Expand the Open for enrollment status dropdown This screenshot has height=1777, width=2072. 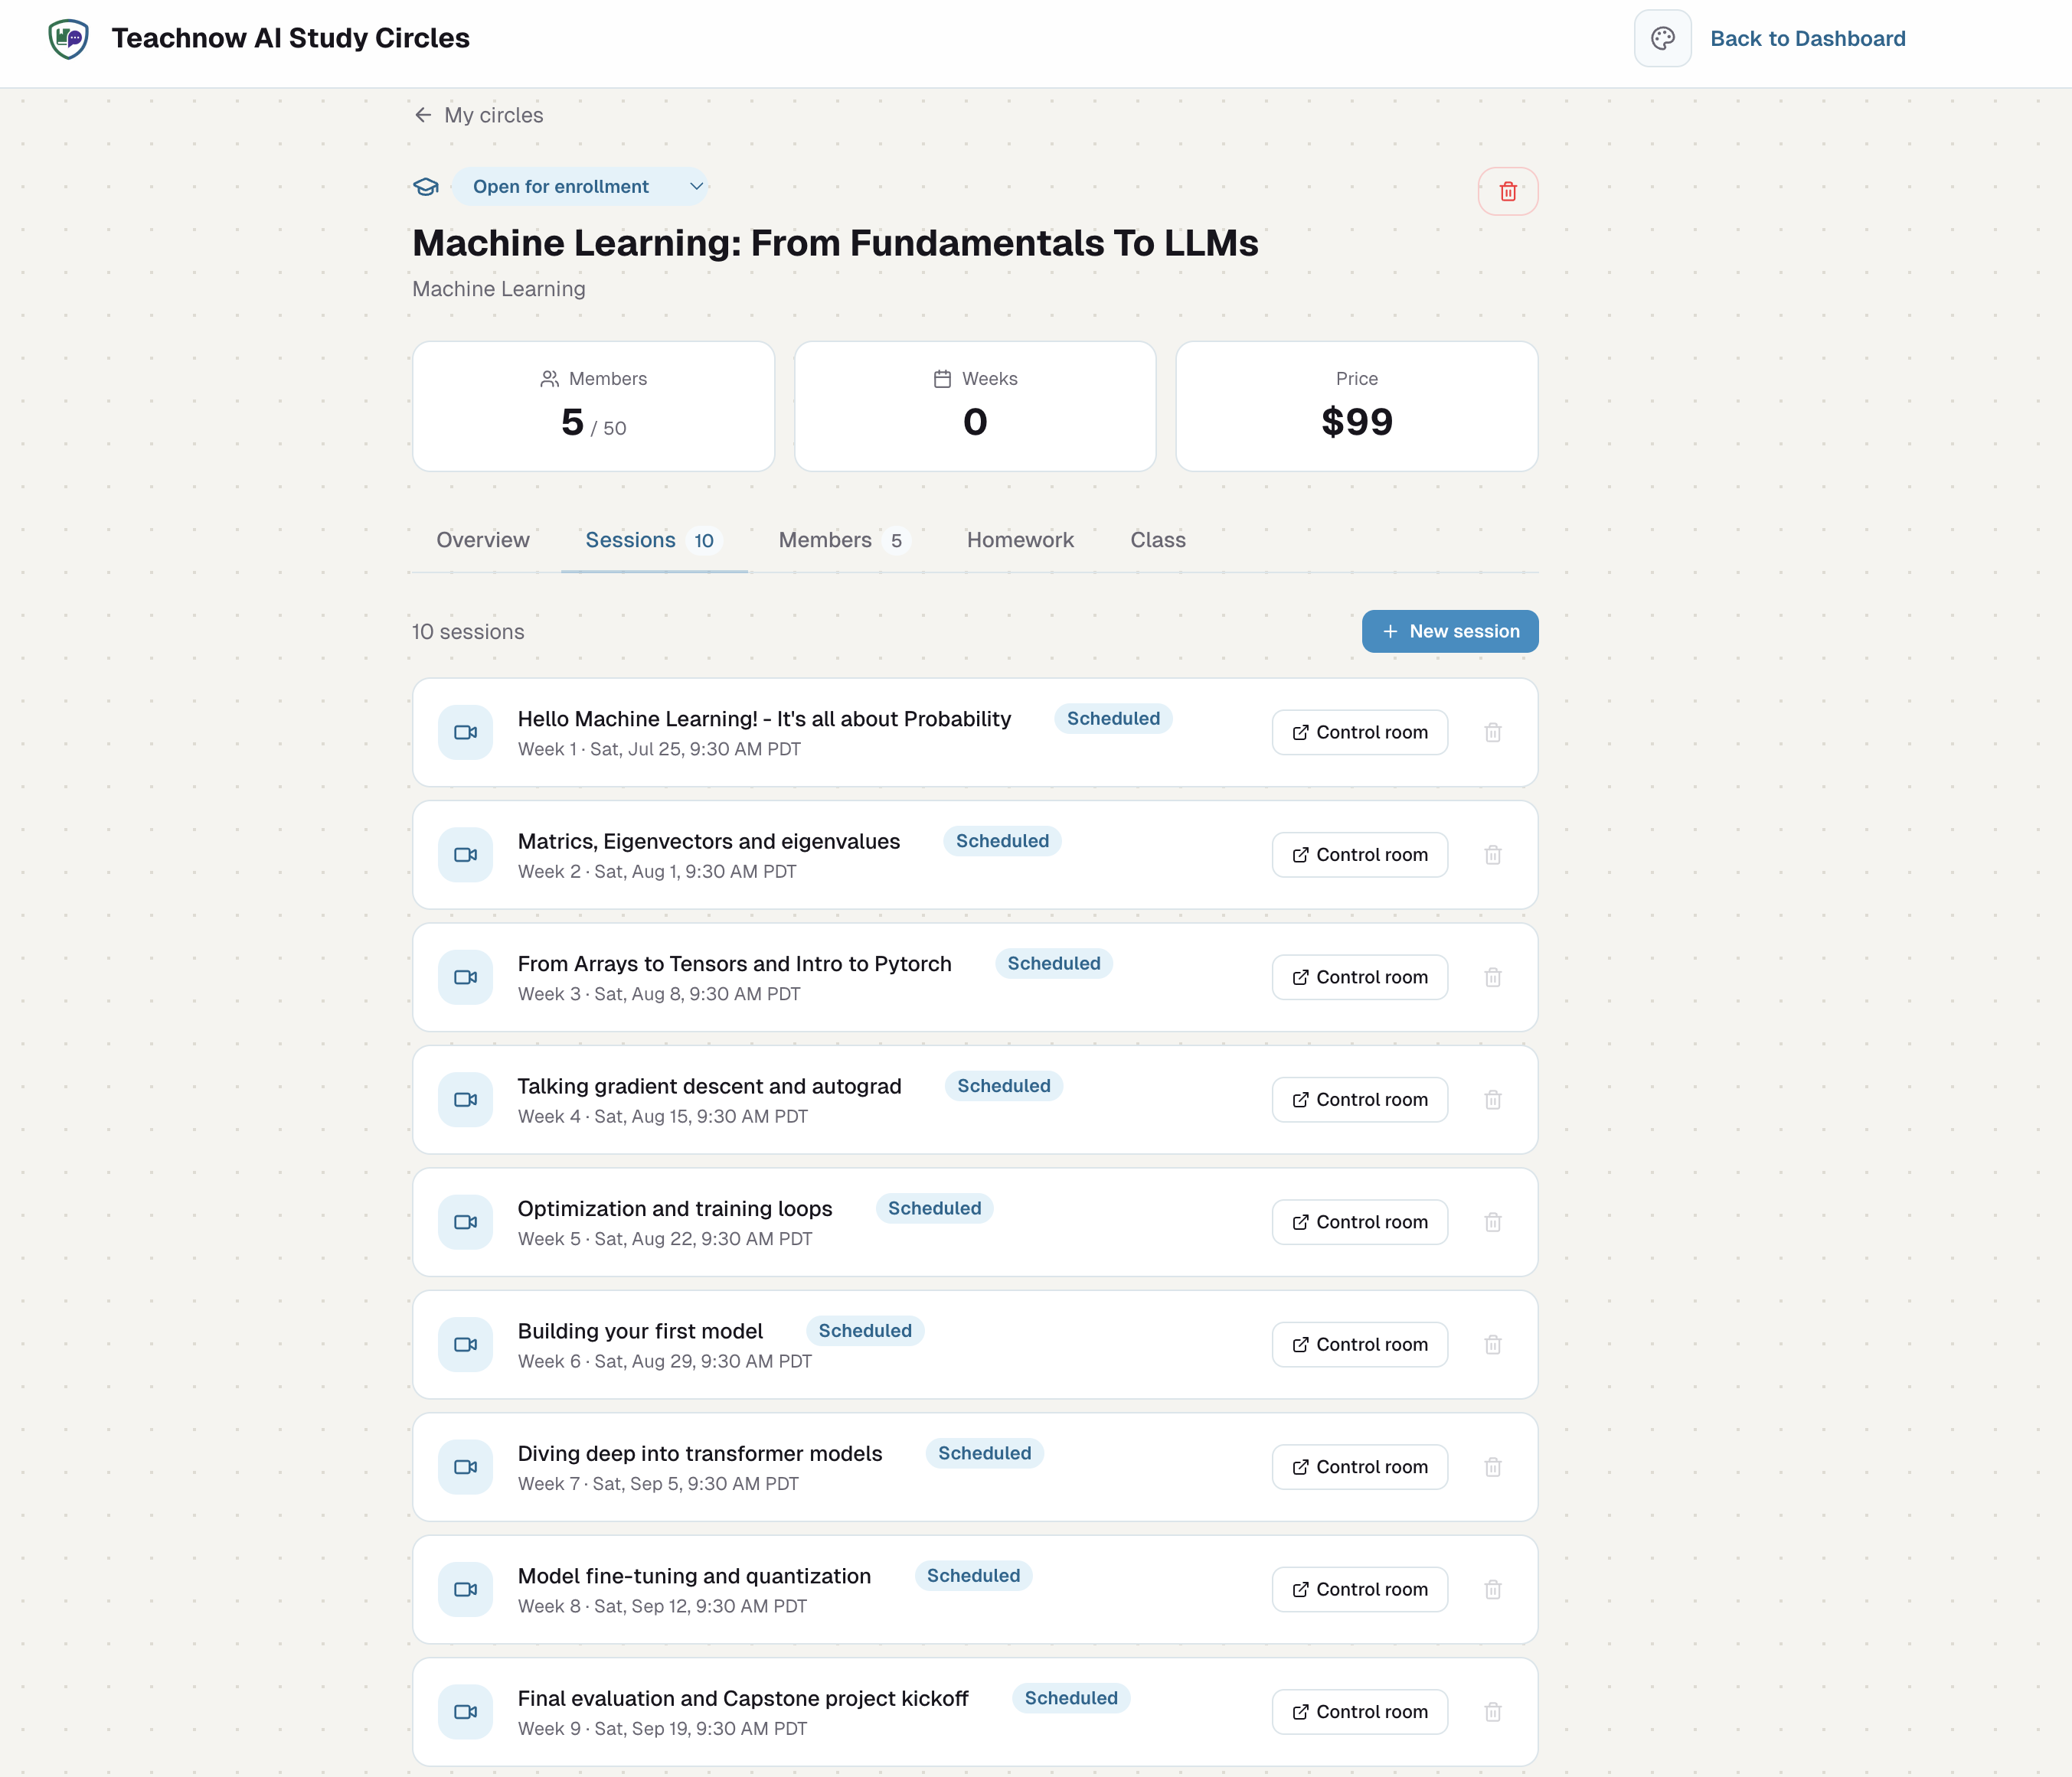pos(581,187)
